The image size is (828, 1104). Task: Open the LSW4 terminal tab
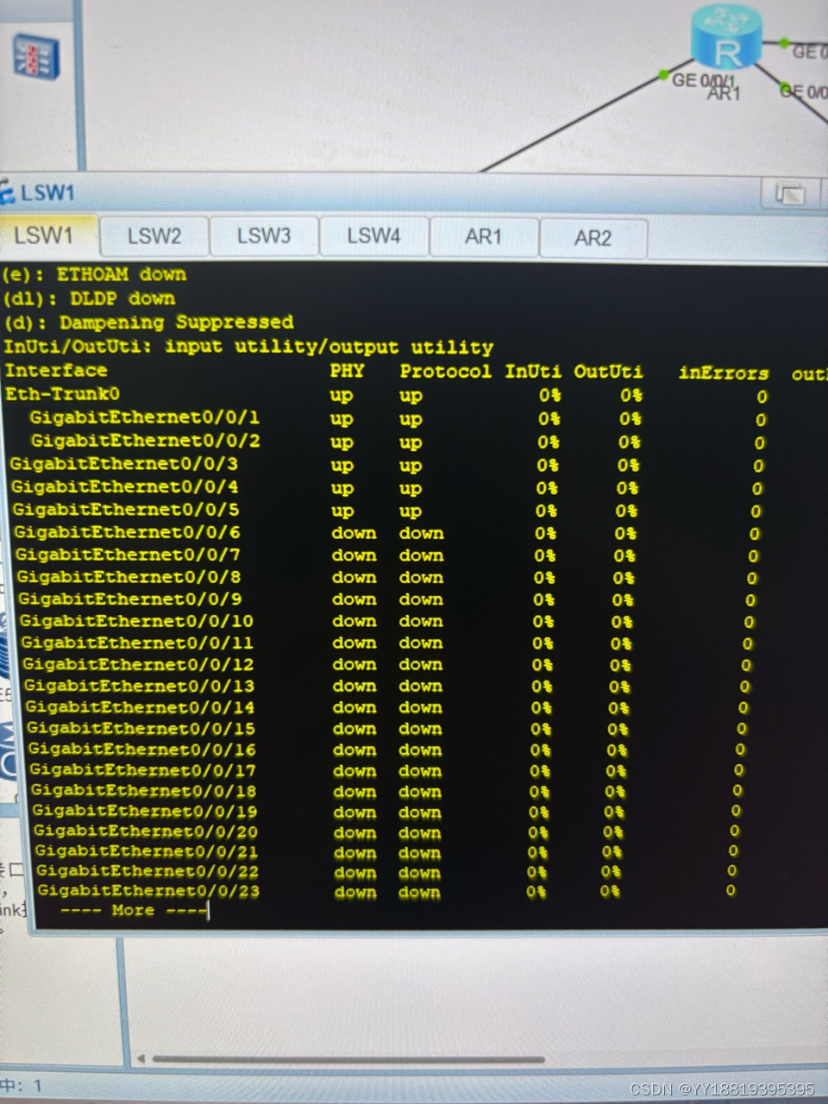point(373,235)
